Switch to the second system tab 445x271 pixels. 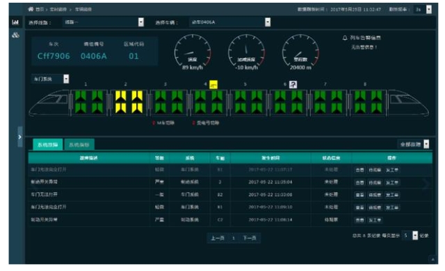[x=79, y=145]
